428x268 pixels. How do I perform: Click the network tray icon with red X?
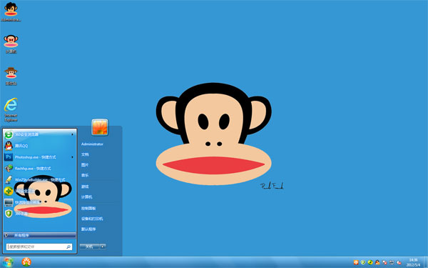(384, 262)
